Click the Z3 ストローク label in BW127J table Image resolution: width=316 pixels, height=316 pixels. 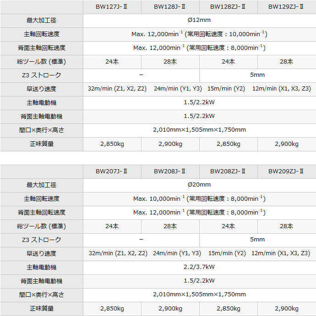(41, 75)
